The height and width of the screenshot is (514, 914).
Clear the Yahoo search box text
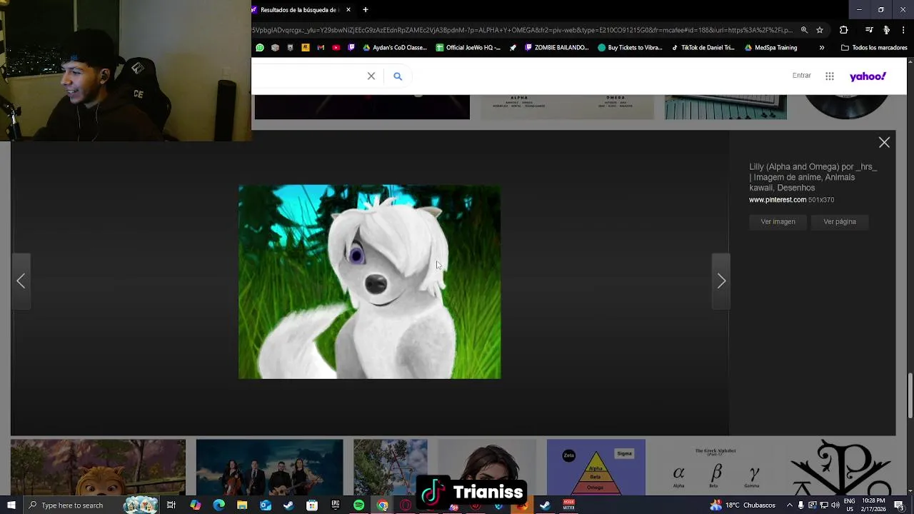click(371, 76)
